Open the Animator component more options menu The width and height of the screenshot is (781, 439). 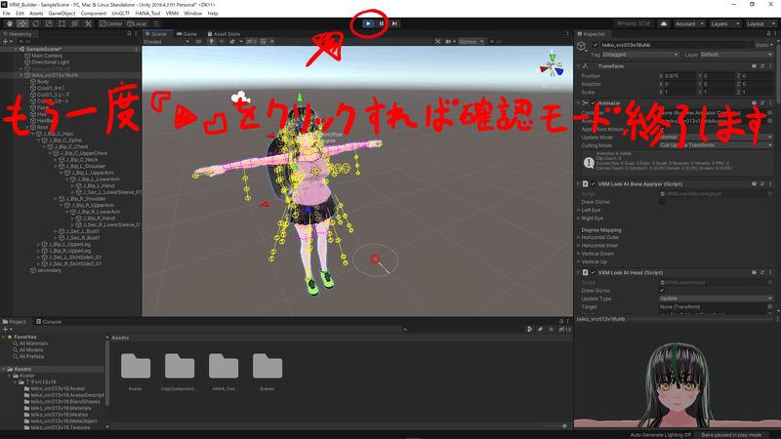(770, 103)
